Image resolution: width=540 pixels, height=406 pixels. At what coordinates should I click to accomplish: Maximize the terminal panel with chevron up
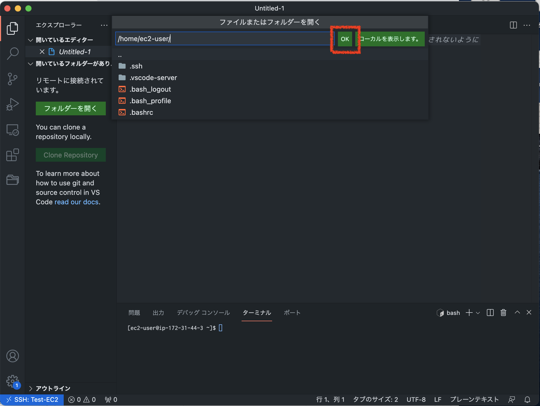pos(517,313)
